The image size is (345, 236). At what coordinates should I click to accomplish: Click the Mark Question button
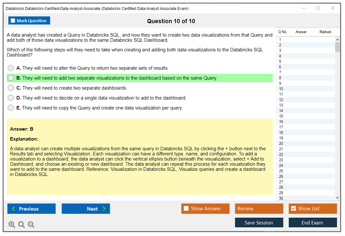point(29,20)
